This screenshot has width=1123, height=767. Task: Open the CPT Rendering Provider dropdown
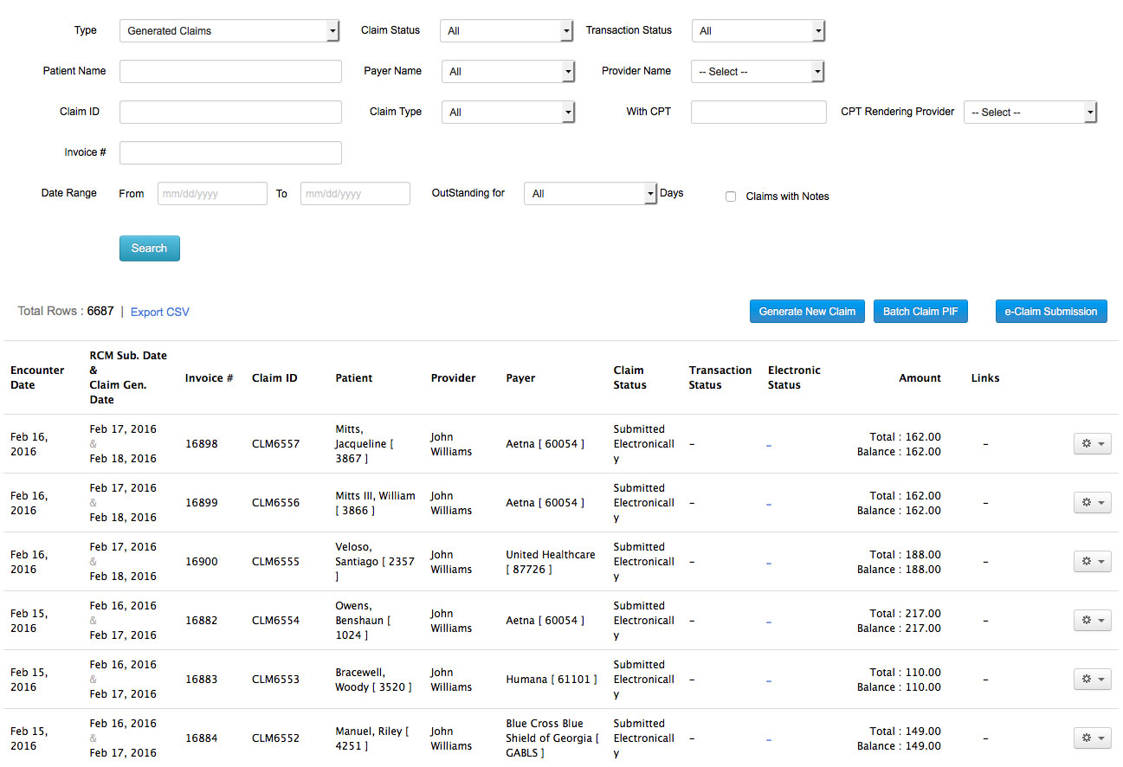1030,113
